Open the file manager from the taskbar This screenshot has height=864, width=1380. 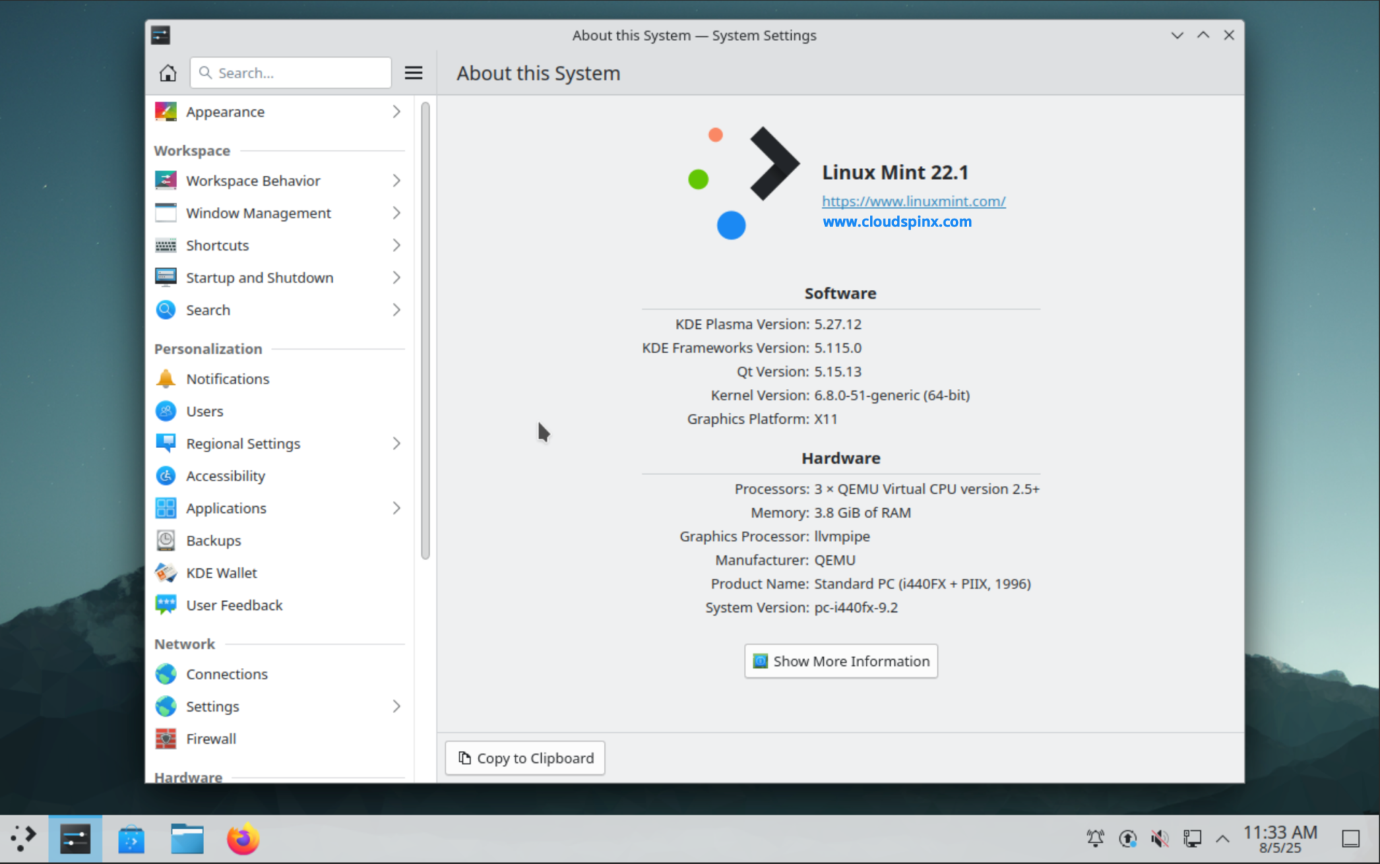click(187, 838)
